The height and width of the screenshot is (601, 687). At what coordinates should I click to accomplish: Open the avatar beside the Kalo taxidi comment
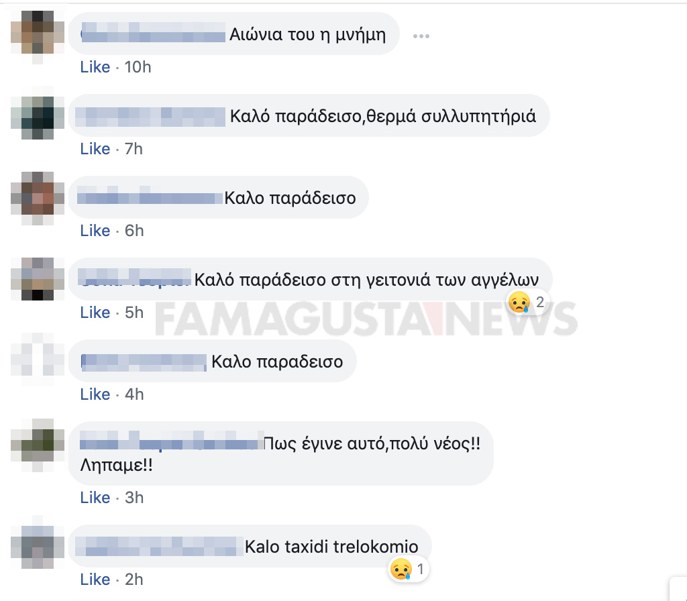[38, 547]
